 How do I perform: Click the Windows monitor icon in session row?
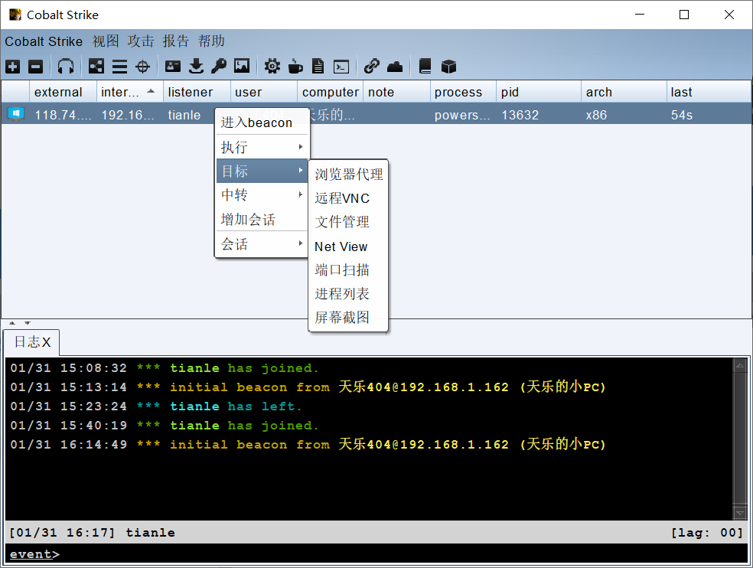(16, 114)
